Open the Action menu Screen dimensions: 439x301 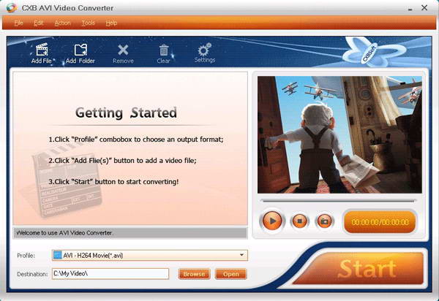[62, 23]
